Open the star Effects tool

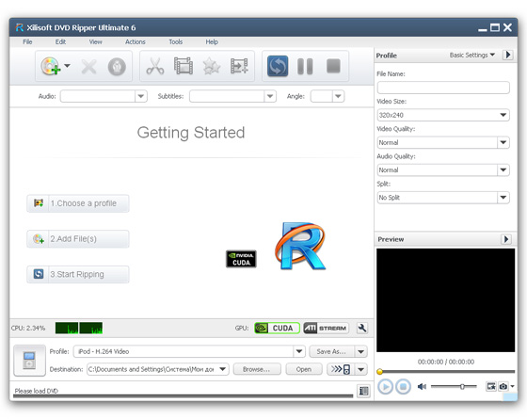(x=212, y=66)
